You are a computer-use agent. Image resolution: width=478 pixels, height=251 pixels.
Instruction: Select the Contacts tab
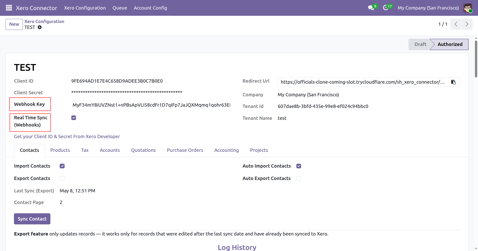29,150
